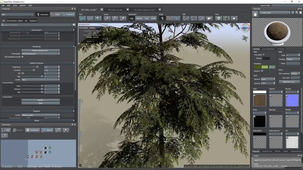Select the Shadows property filter tab
303x170 pixels.
tap(33, 21)
